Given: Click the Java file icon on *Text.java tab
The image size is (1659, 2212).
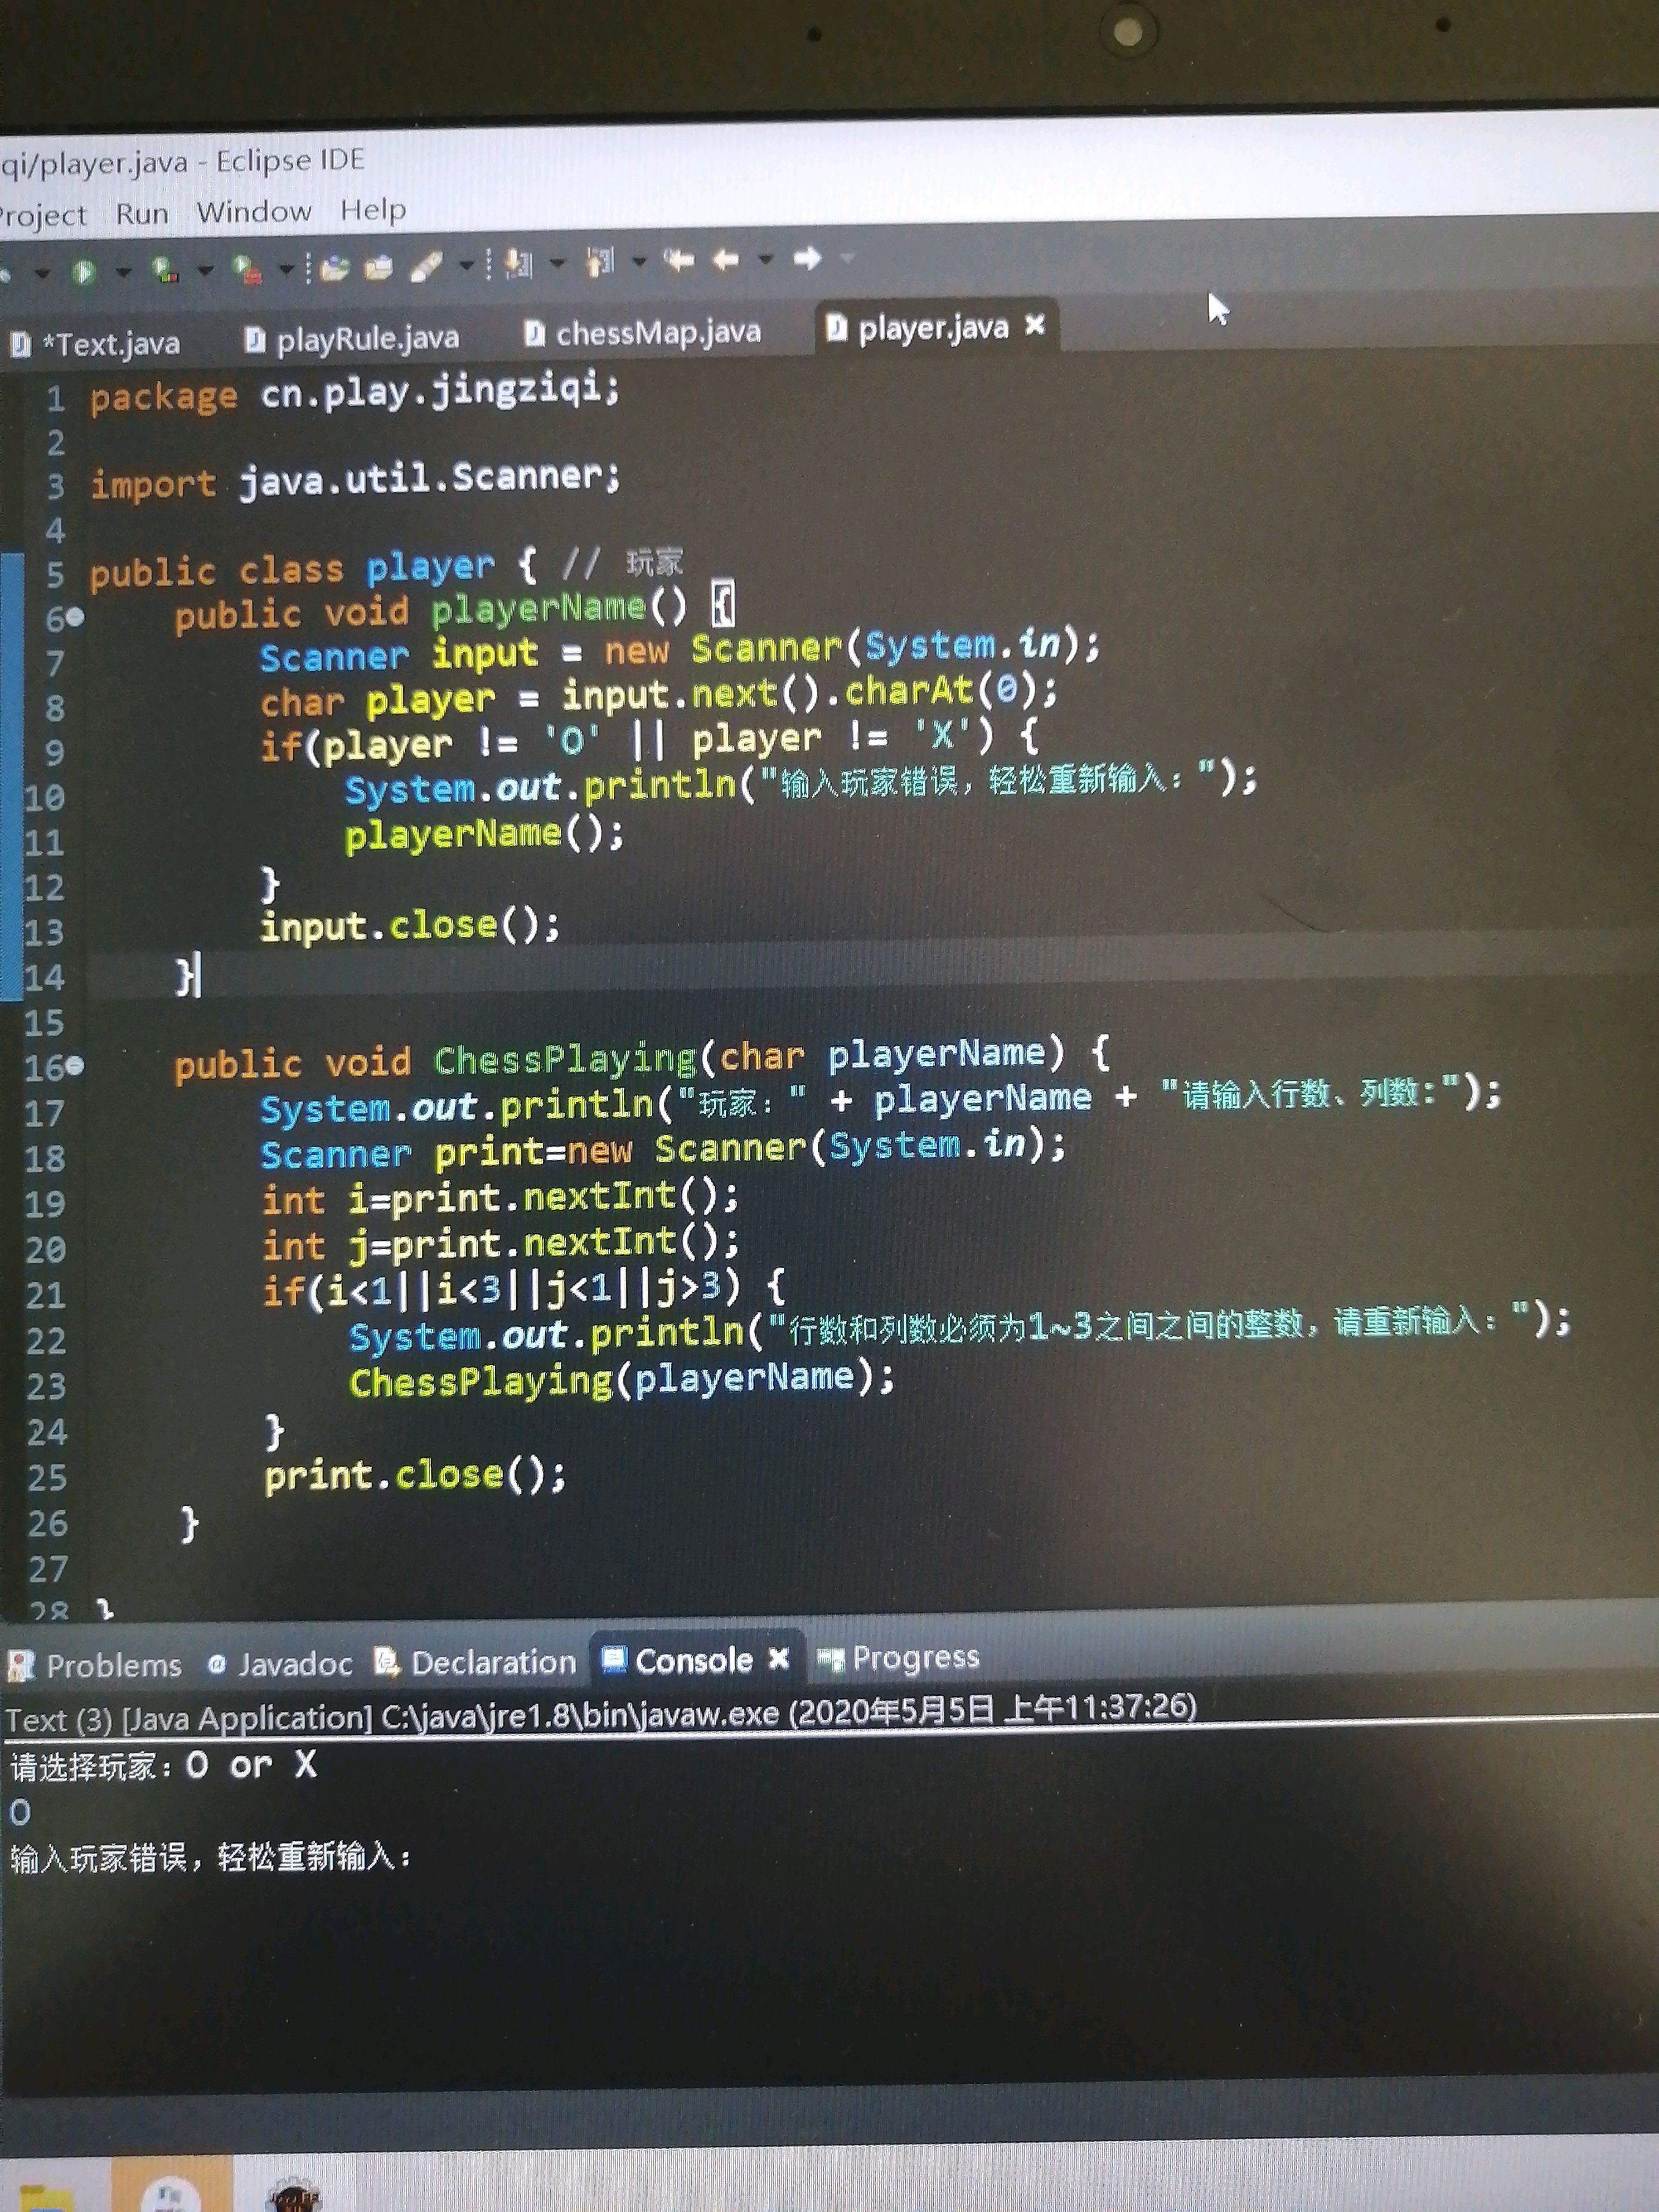Looking at the screenshot, I should pos(20,345).
